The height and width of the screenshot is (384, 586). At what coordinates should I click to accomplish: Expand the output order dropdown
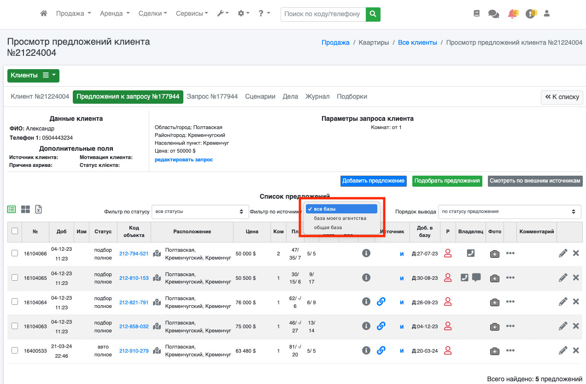(509, 212)
